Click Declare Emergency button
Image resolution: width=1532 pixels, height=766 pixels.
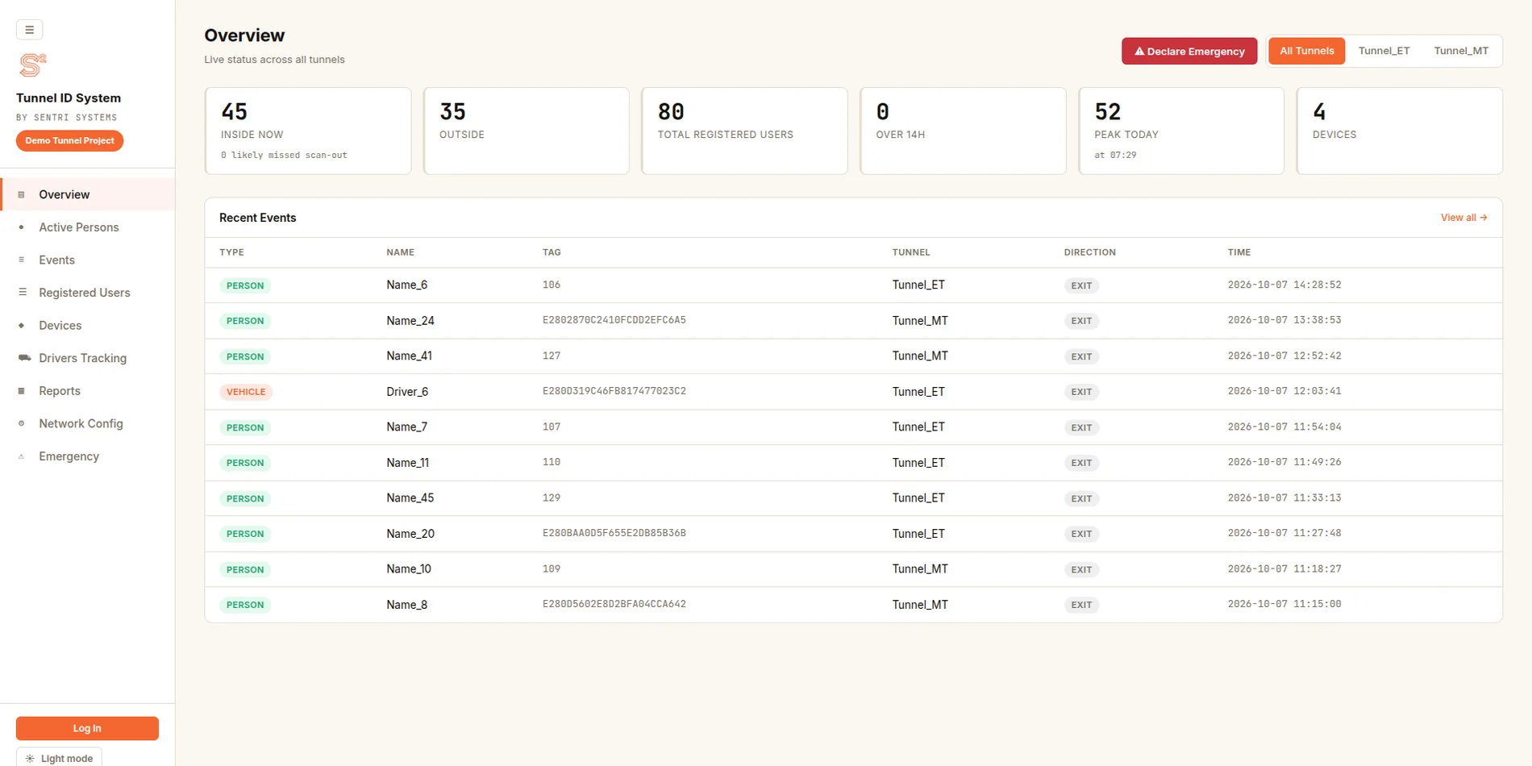[x=1189, y=51]
